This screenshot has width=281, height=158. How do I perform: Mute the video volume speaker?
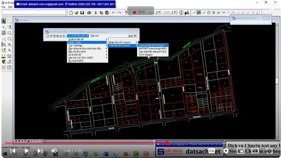[54, 151]
